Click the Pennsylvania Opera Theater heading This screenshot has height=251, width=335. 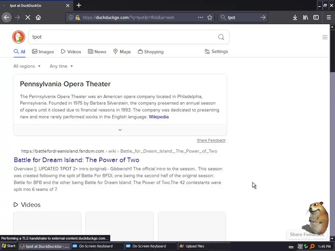click(x=65, y=84)
